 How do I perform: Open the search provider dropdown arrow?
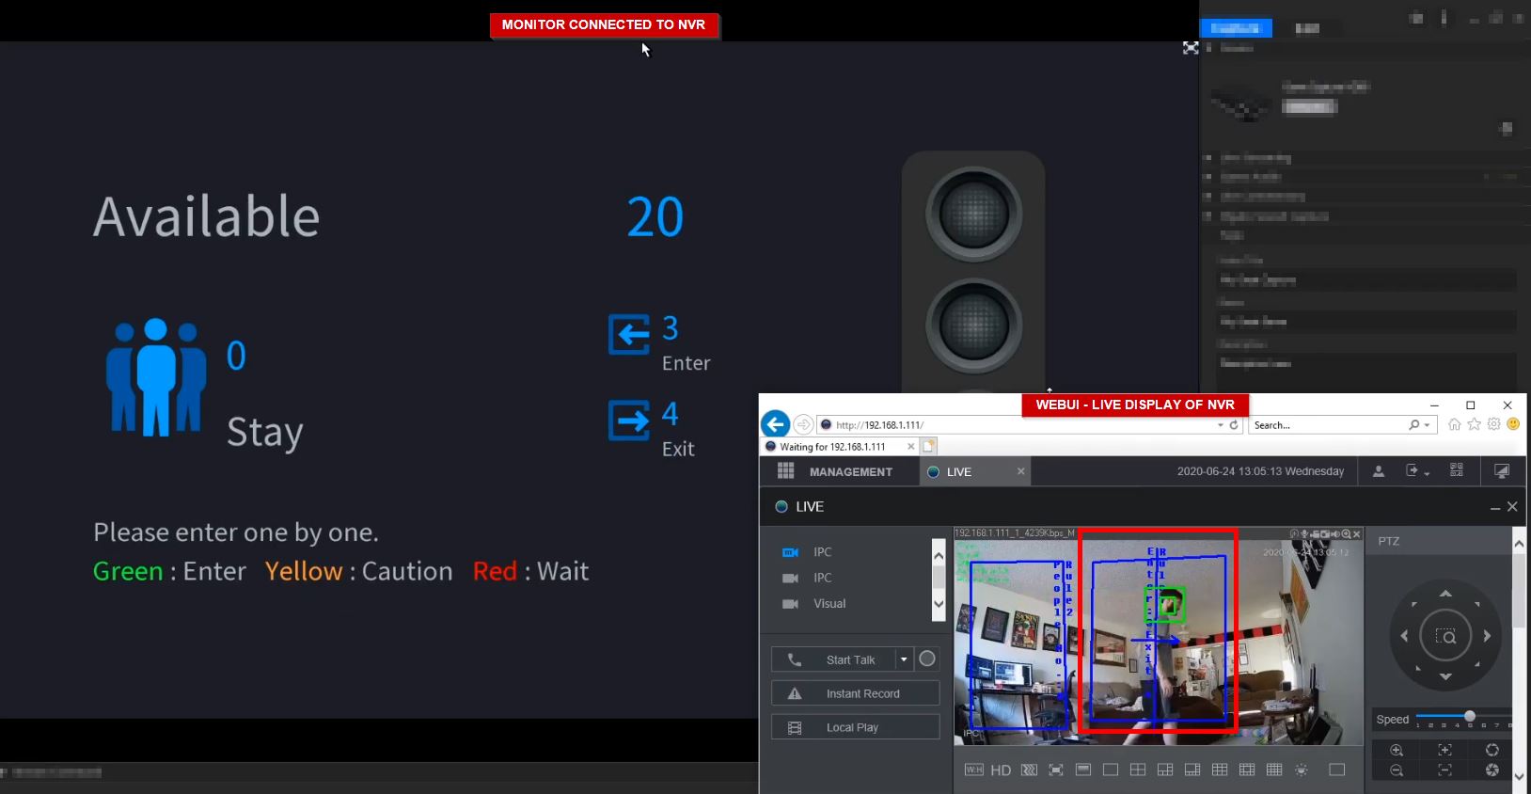point(1428,425)
